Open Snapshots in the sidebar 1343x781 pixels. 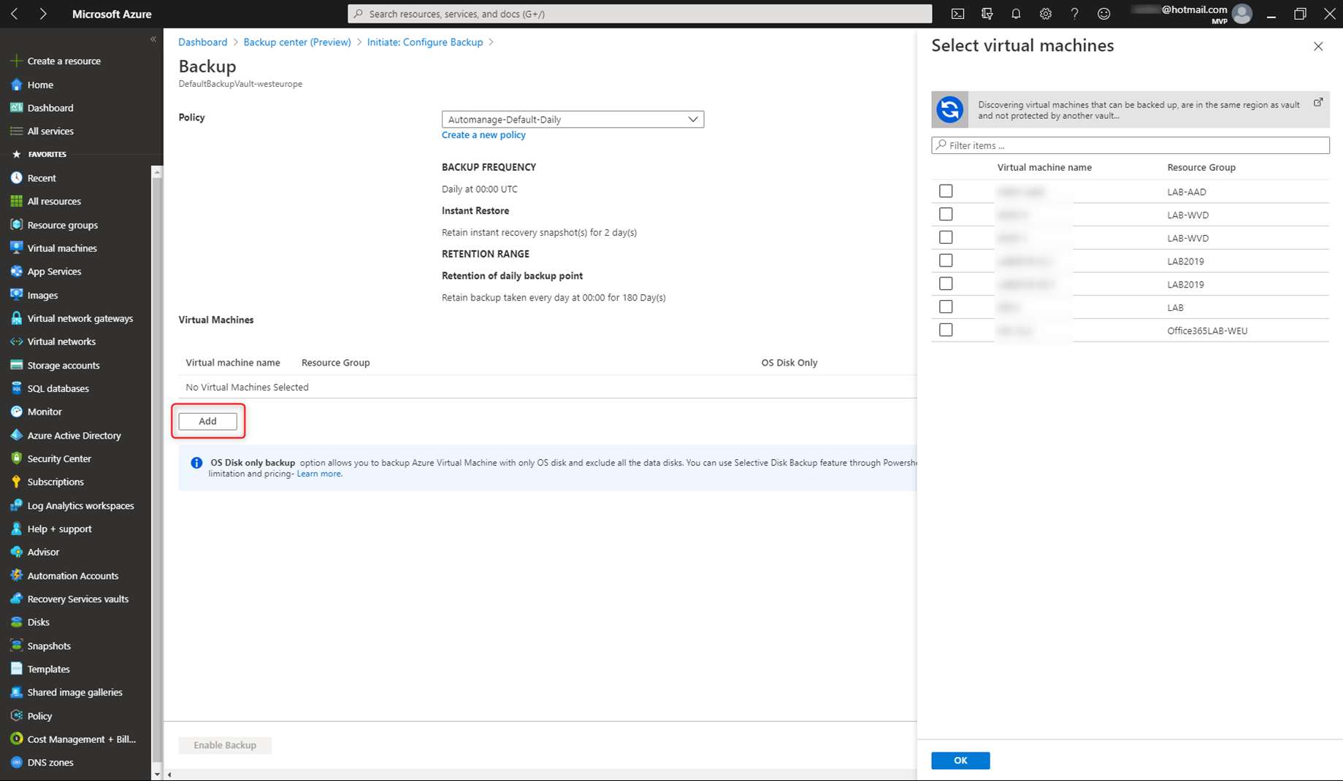49,646
